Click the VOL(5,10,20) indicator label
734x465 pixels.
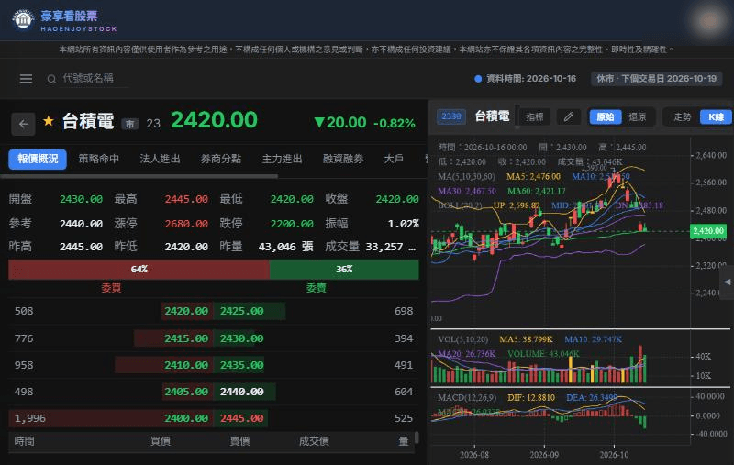463,339
